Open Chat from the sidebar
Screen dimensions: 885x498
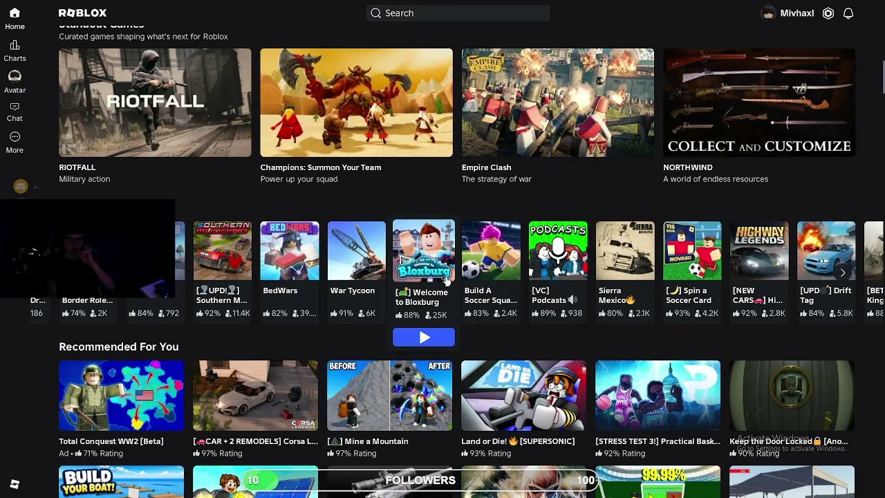[x=15, y=111]
